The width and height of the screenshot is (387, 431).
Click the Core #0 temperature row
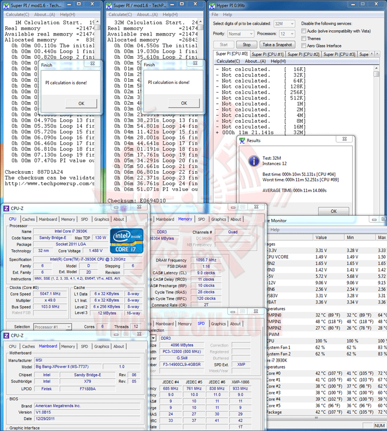[x=327, y=373]
